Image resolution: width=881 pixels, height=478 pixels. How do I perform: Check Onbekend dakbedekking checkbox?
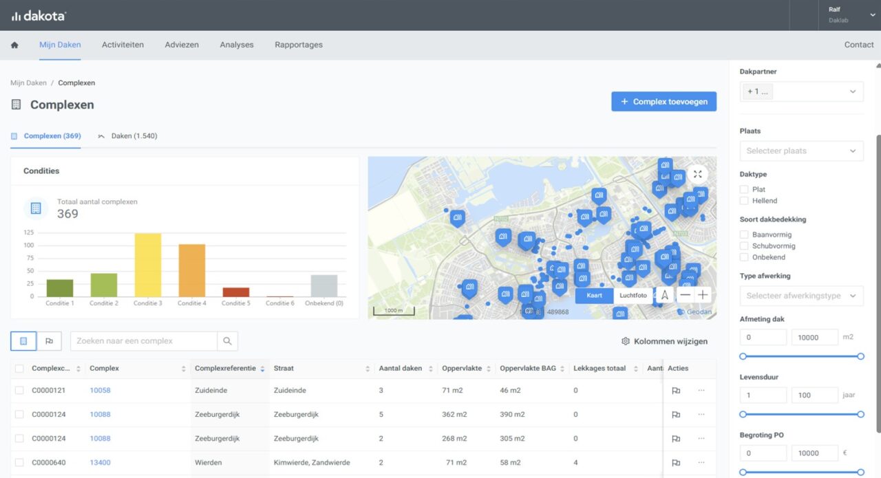744,257
